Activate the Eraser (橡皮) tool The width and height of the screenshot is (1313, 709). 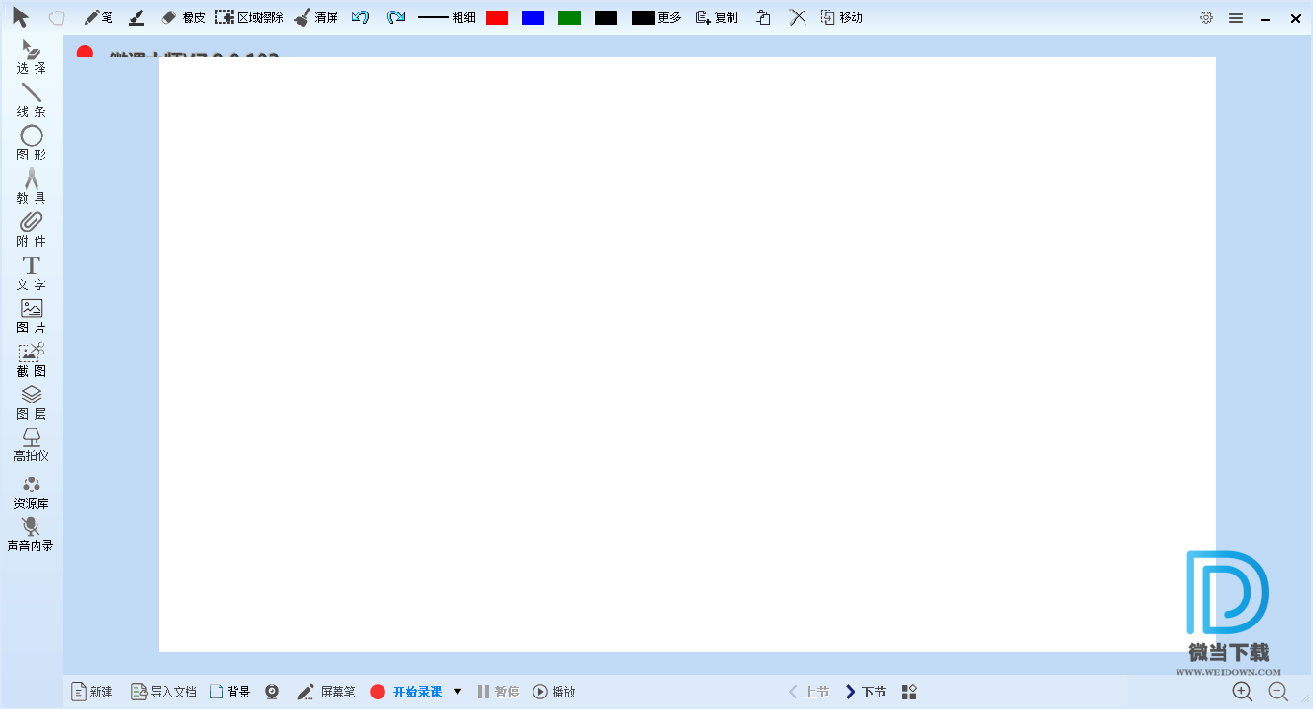[183, 17]
